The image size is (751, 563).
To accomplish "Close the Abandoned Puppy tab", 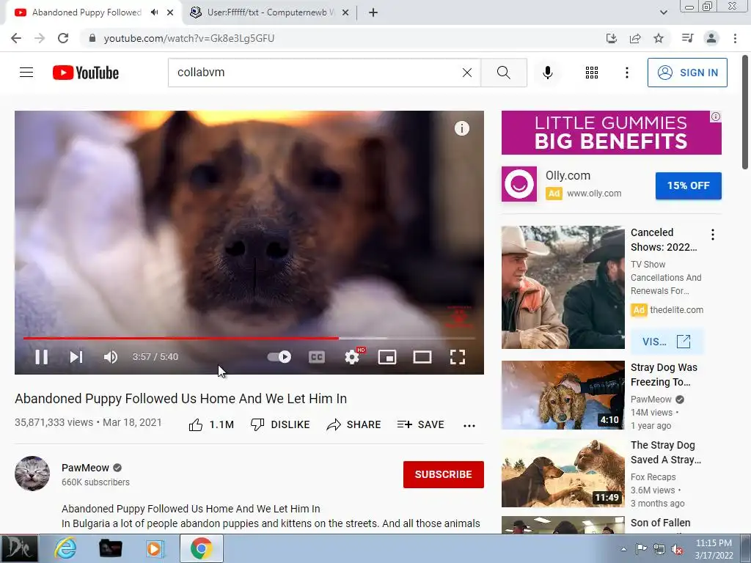I will tap(170, 12).
